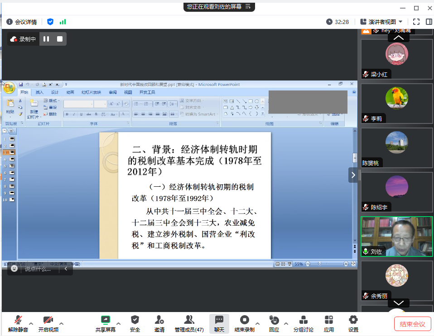
Task: Enter full screen mode via top-right icon
Action: [x=416, y=22]
